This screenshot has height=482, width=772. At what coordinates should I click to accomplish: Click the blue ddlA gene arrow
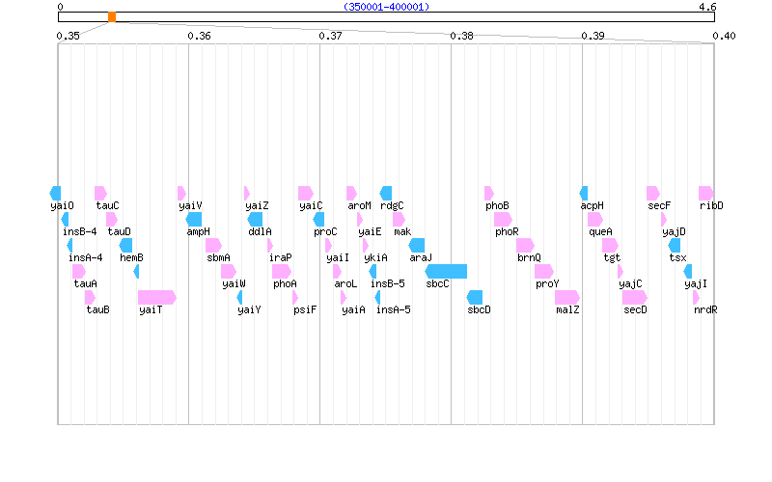[x=256, y=219]
